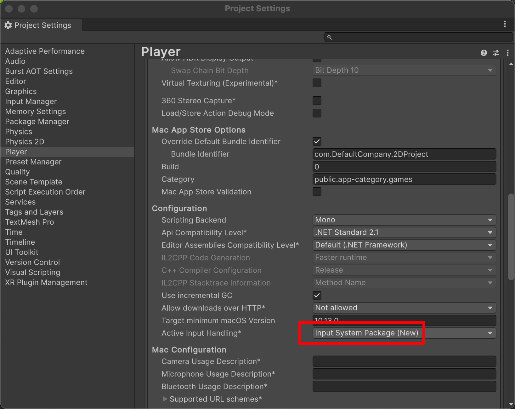515x409 pixels.
Task: Open the C++ Compiler Configuration dropdown
Action: pyautogui.click(x=404, y=270)
